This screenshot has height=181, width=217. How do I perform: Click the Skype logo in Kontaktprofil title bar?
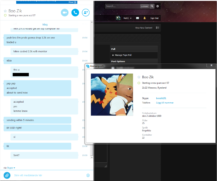pos(88,66)
